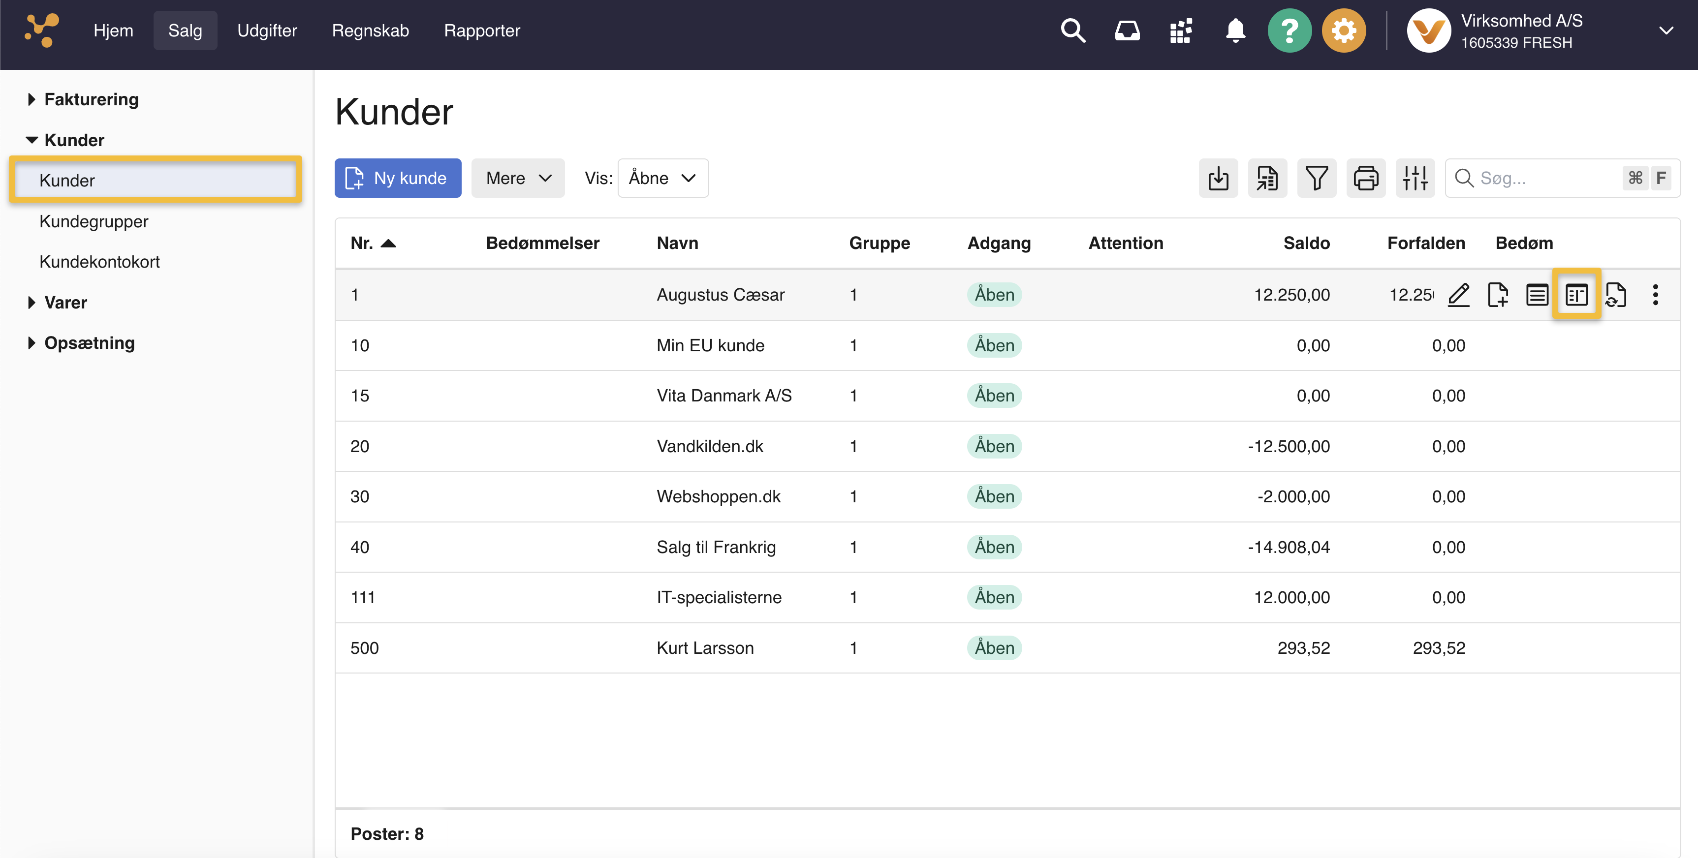The width and height of the screenshot is (1698, 858).
Task: Open the Mere dropdown button
Action: pos(517,178)
